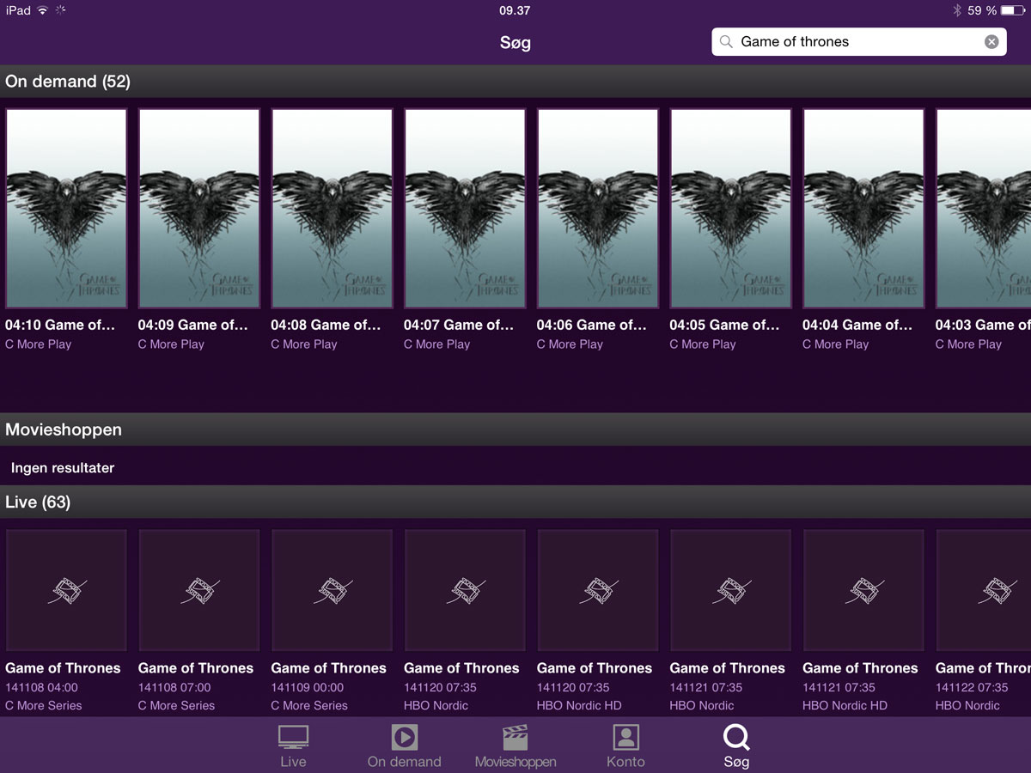The width and height of the screenshot is (1031, 773).
Task: Open the Konto profile icon
Action: pos(625,737)
